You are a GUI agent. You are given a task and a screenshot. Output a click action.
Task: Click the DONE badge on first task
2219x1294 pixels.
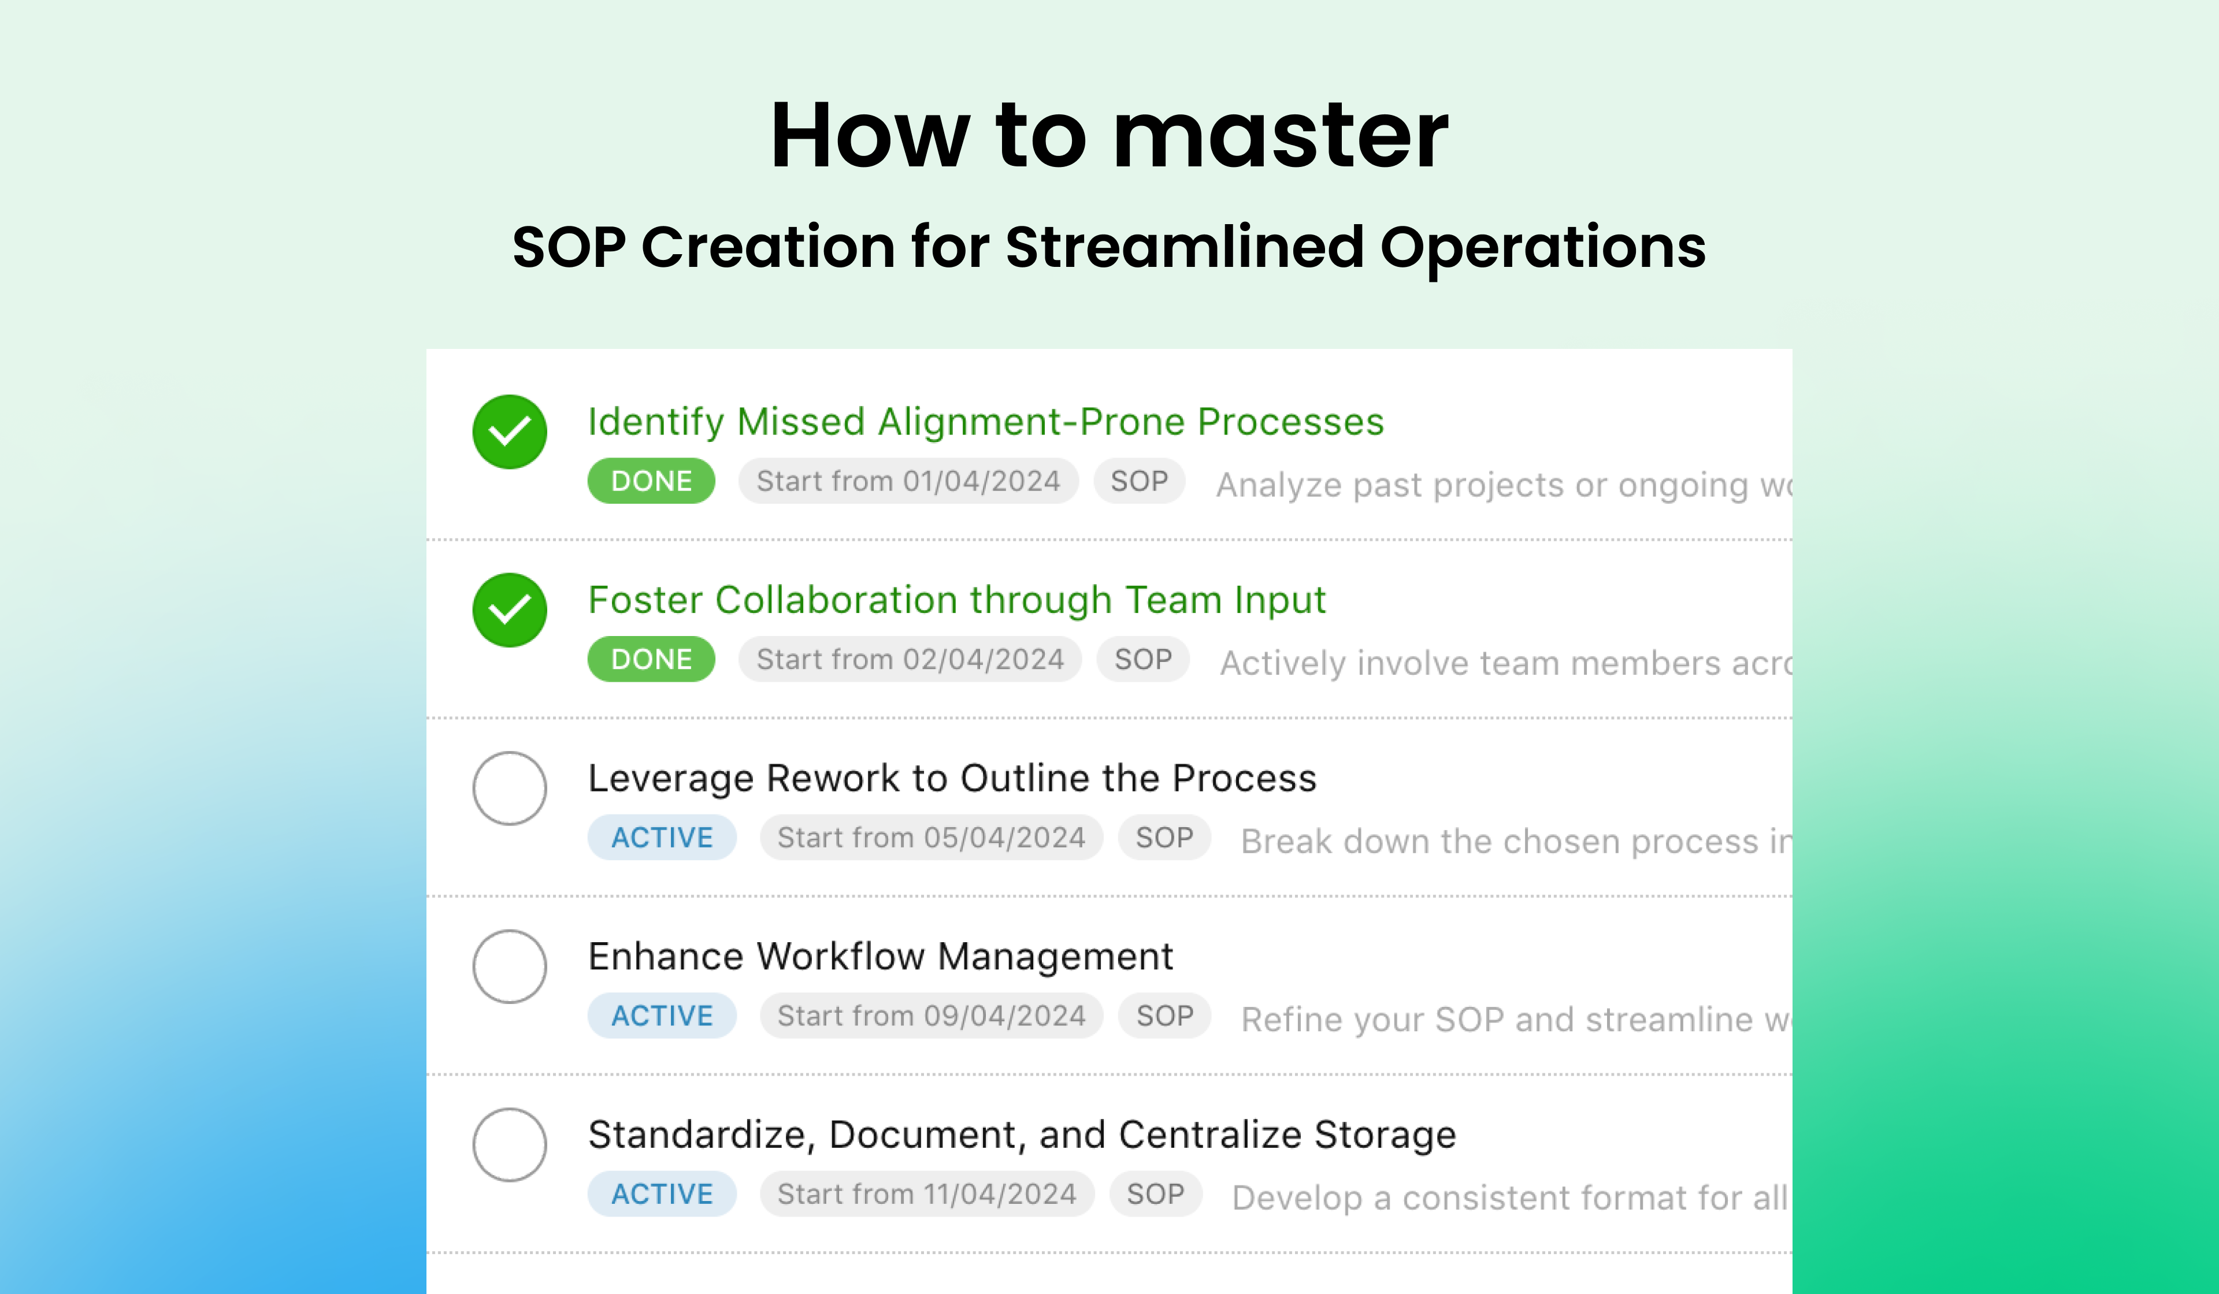[651, 481]
